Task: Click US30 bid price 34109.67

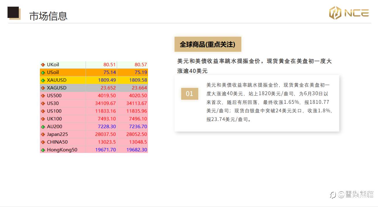Action: pos(105,103)
